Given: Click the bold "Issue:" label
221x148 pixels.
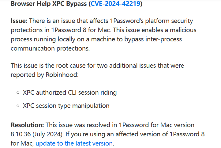Looking at the screenshot, I should [x=19, y=21].
